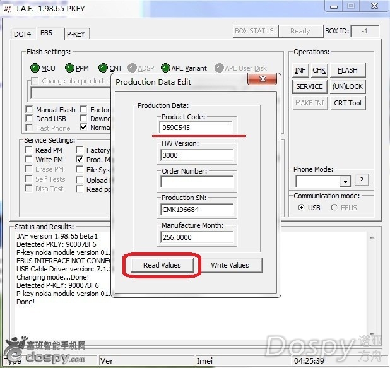The width and height of the screenshot is (390, 368).
Task: Click the 'Detected PKEY: 90007BF6' log line
Action: pos(56,244)
